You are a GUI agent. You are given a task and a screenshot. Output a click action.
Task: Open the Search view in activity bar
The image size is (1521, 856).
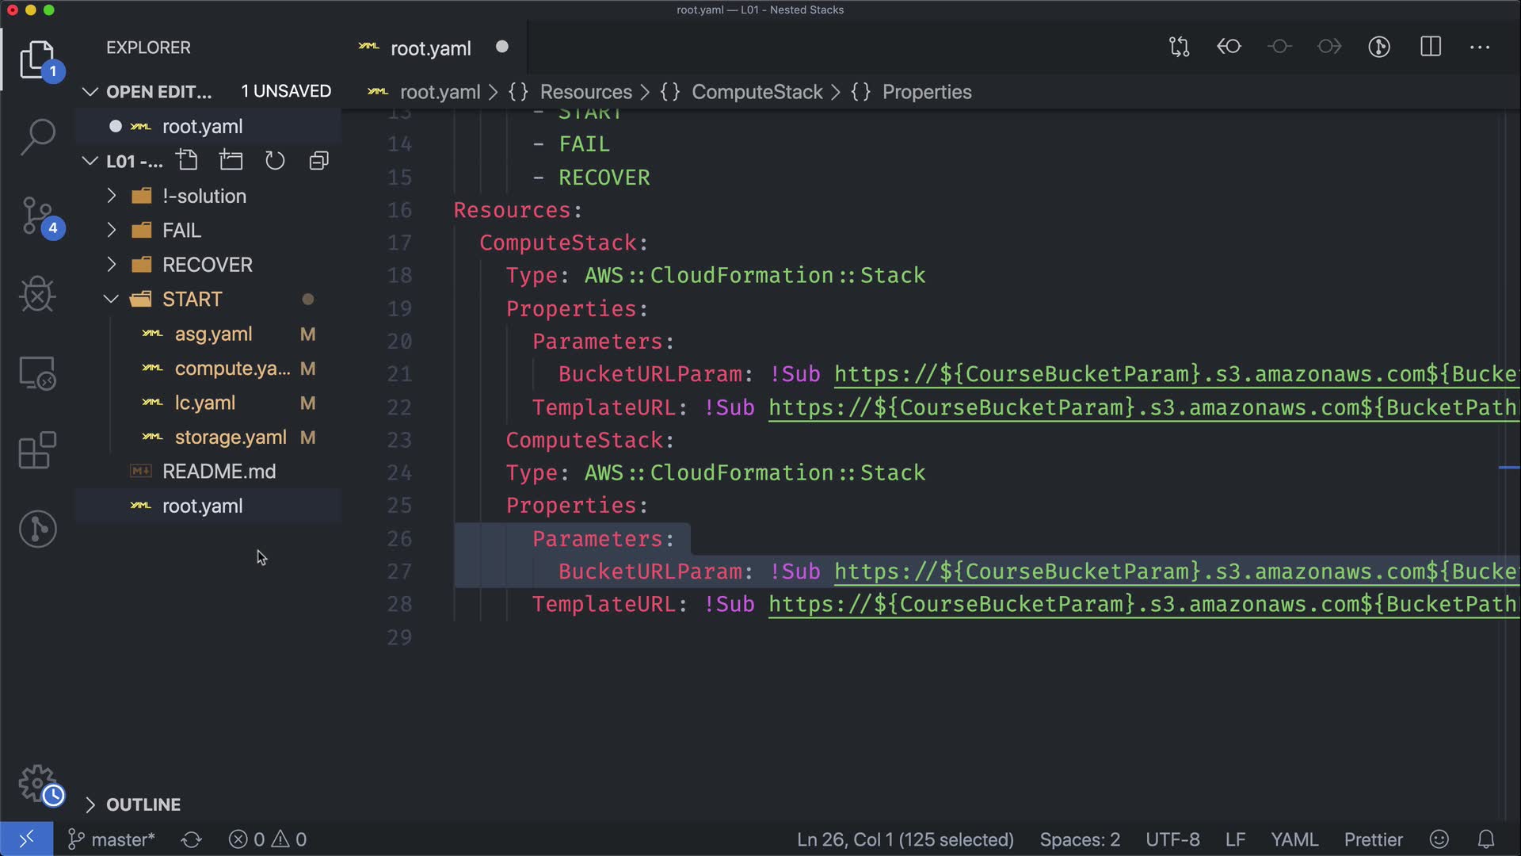coord(37,136)
